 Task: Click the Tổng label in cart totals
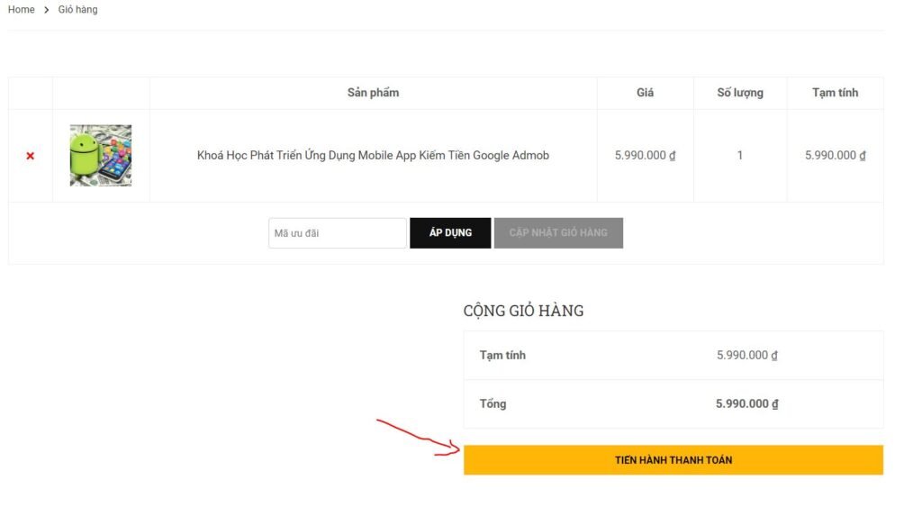(493, 404)
